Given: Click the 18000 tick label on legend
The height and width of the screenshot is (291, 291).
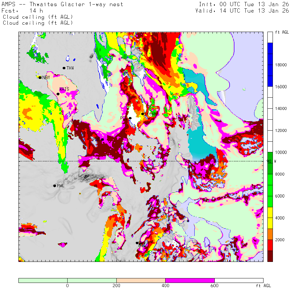Looking at the screenshot, I should (x=280, y=65).
